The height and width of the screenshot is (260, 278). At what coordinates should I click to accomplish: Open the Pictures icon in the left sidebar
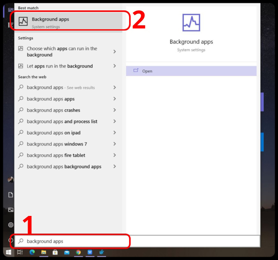click(11, 210)
